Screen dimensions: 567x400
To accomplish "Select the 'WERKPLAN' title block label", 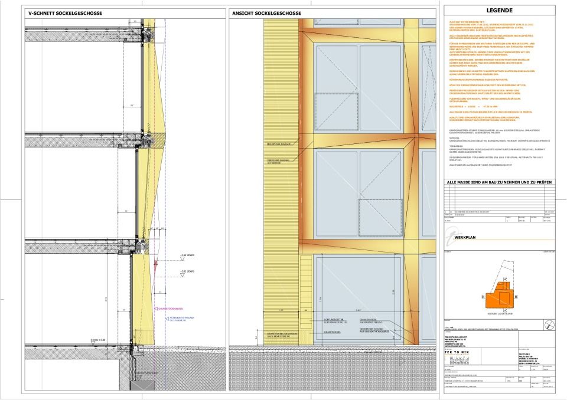I will (x=465, y=238).
